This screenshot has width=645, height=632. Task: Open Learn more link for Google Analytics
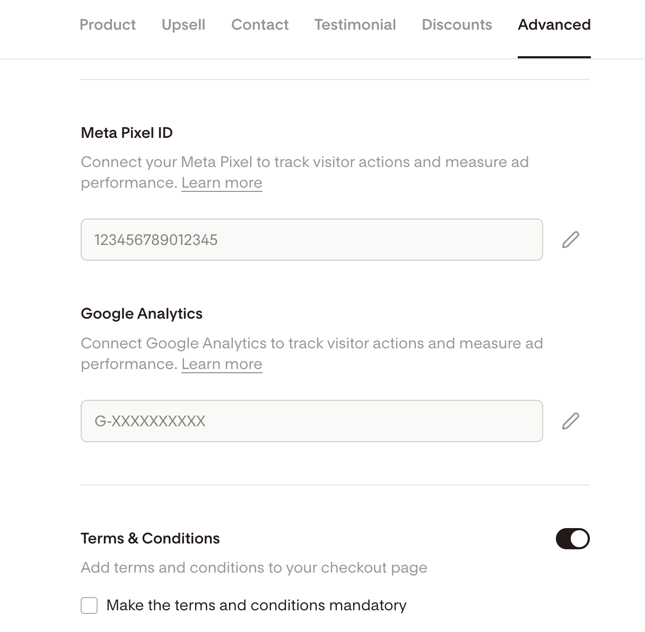click(x=222, y=364)
